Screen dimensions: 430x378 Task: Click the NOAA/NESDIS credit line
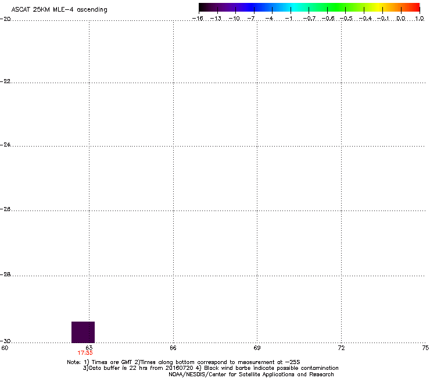[251, 375]
